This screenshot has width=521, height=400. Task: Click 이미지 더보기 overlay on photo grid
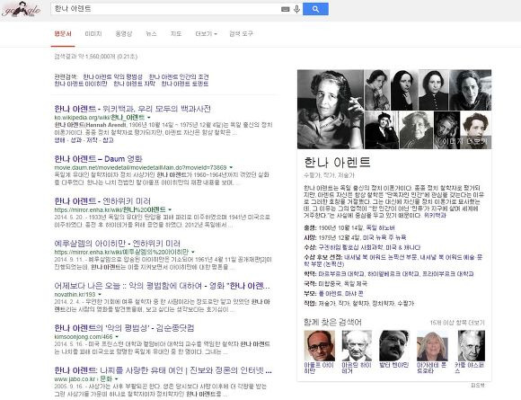[464, 141]
